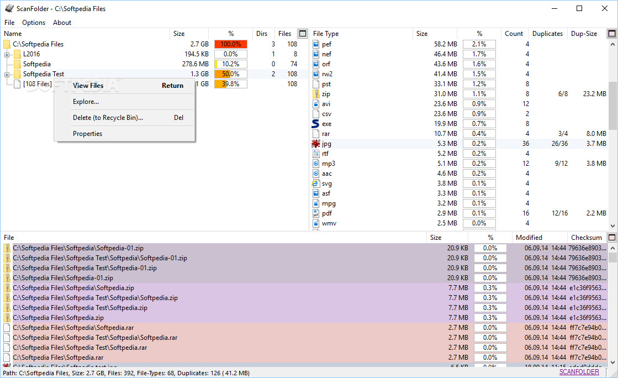Sort file types by Count column
Image resolution: width=618 pixels, height=378 pixels.
[514, 34]
